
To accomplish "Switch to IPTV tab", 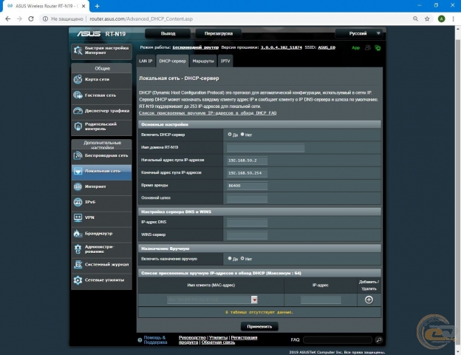I will point(225,61).
